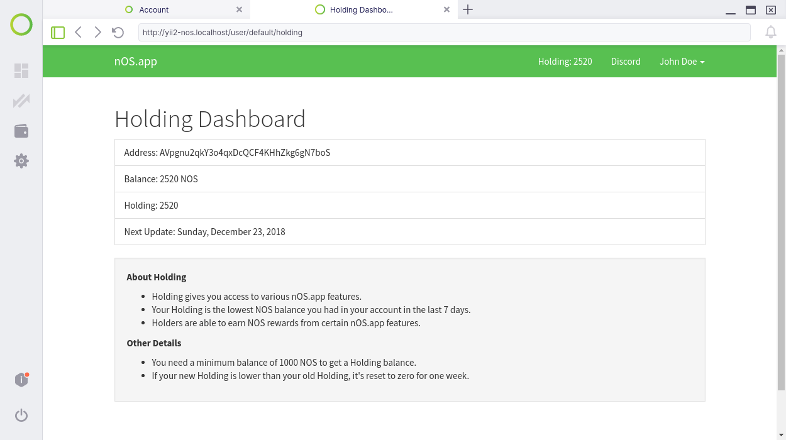Click the About Holding heading
The height and width of the screenshot is (440, 786).
(x=157, y=277)
